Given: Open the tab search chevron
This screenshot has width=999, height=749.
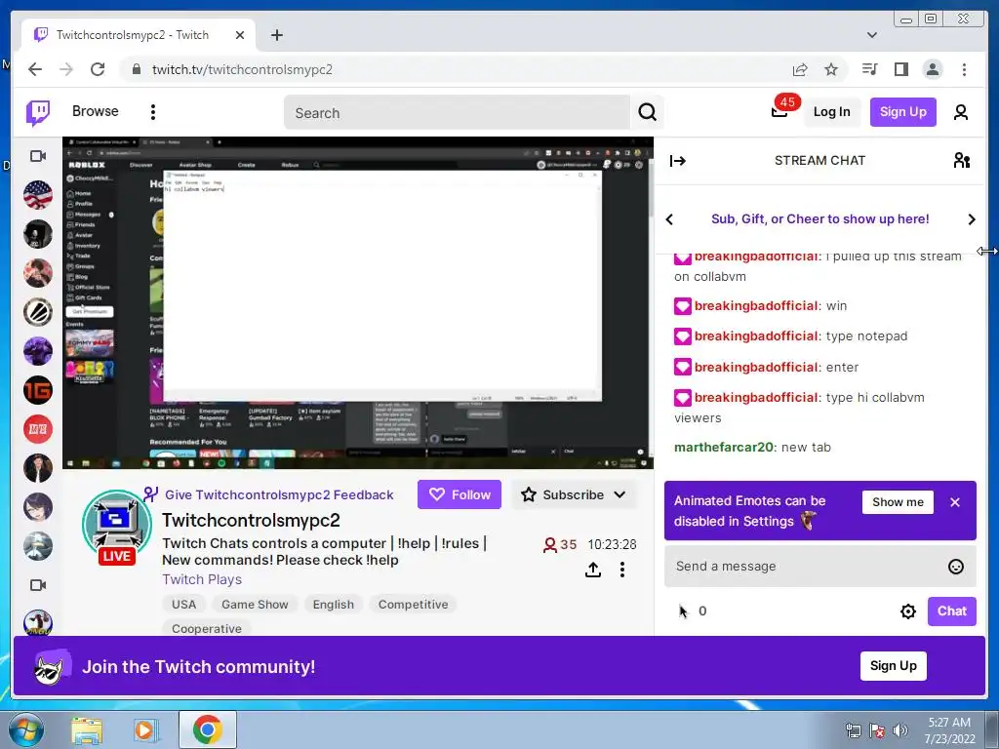Looking at the screenshot, I should point(872,35).
